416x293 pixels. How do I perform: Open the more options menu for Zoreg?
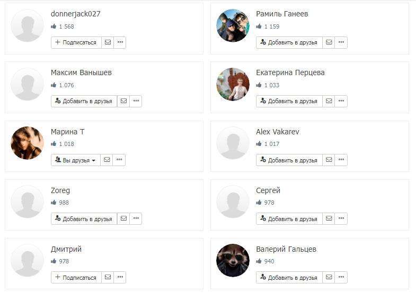[136, 218]
